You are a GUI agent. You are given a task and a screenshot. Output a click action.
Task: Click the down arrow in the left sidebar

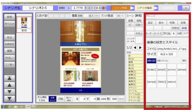pyautogui.click(x=9, y=92)
